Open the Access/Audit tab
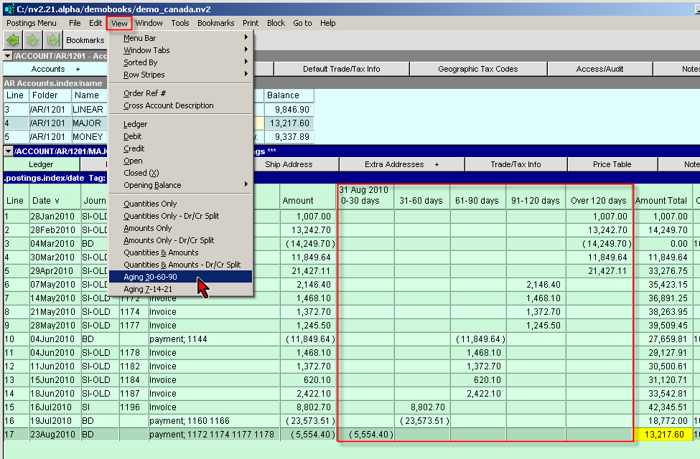The height and width of the screenshot is (459, 700). tap(599, 70)
